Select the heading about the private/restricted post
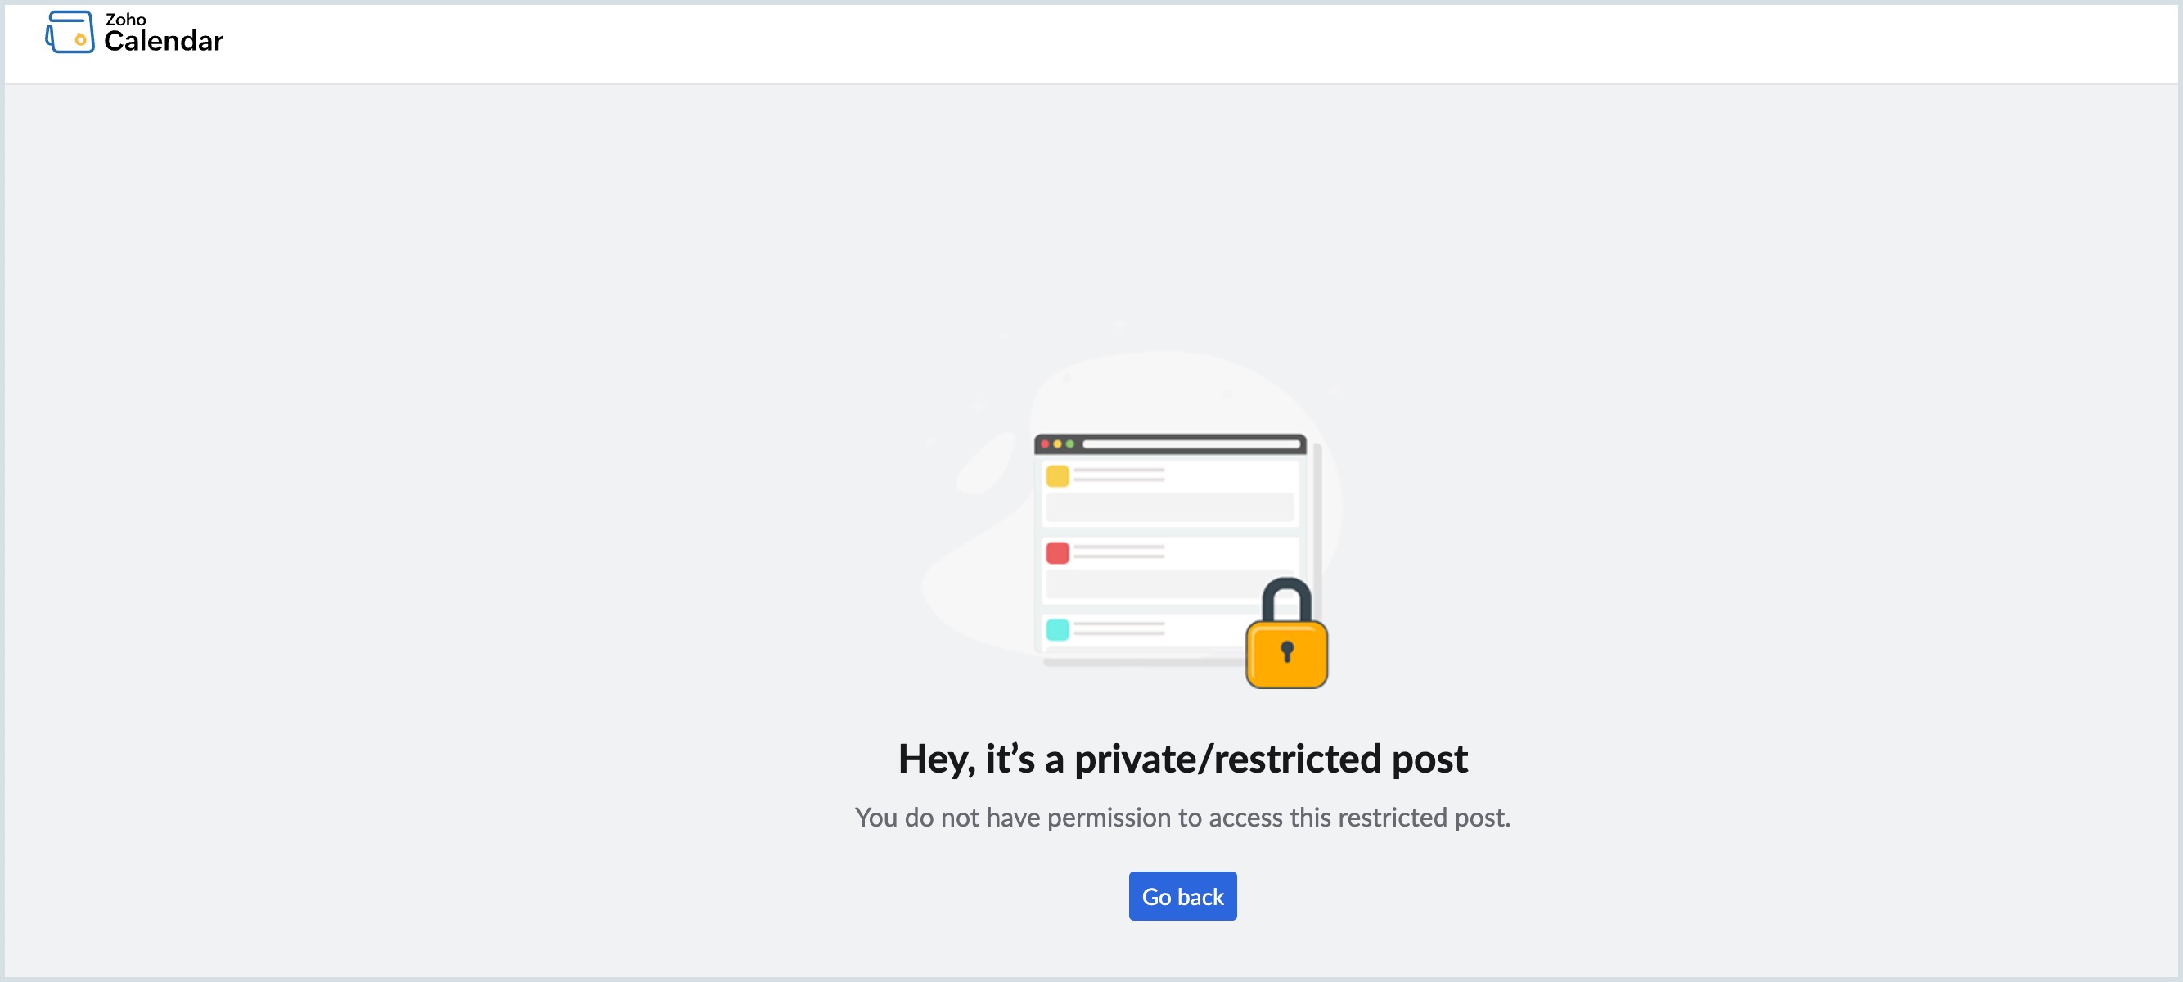This screenshot has width=2183, height=982. pos(1183,759)
